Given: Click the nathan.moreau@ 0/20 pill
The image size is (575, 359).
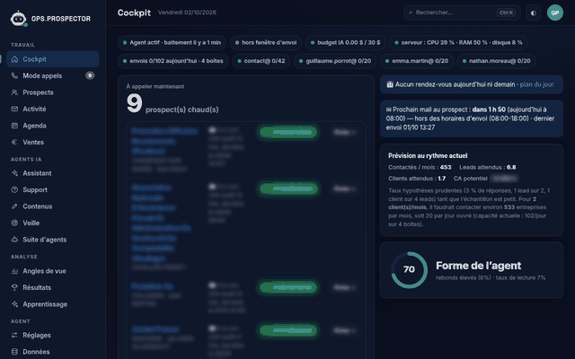Looking at the screenshot, I should tap(497, 61).
